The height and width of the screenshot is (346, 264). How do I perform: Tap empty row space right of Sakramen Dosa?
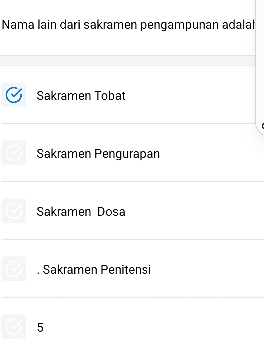(x=193, y=211)
